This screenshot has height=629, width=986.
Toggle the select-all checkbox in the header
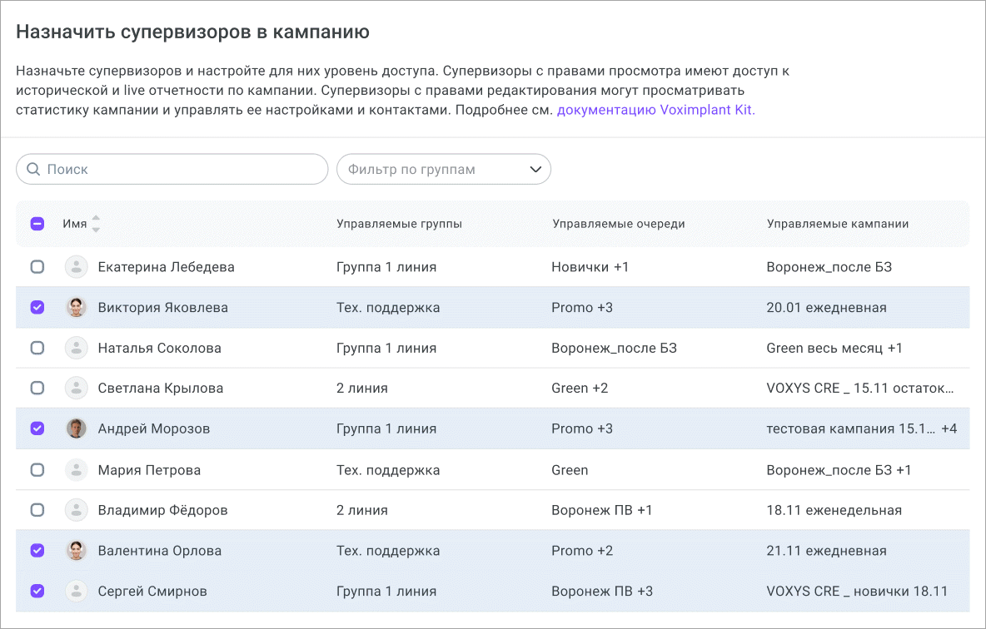click(x=37, y=224)
